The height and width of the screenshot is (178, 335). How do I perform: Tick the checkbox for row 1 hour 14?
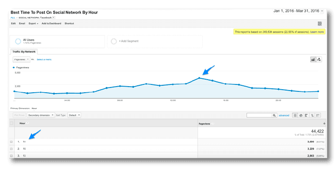pyautogui.click(x=11, y=142)
